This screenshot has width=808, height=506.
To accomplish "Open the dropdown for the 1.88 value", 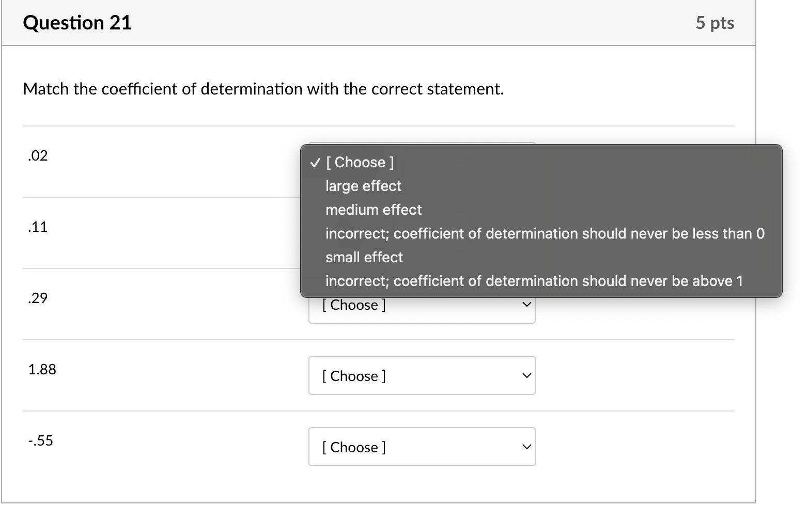I will tap(422, 376).
